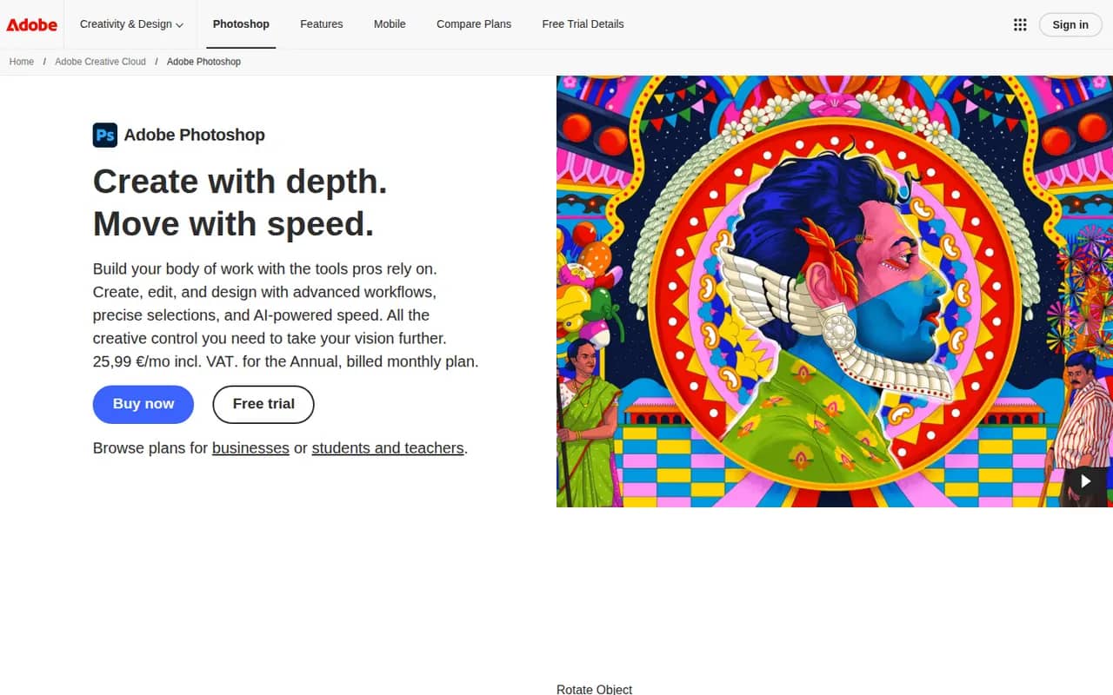Open Compare Plans in navigation
The height and width of the screenshot is (695, 1113).
(x=474, y=24)
